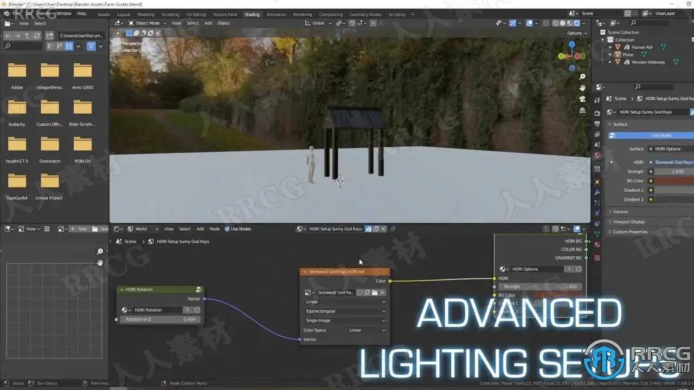Open the Object Data properties tab
Viewport: 694px width, 390px height.
tap(597, 234)
